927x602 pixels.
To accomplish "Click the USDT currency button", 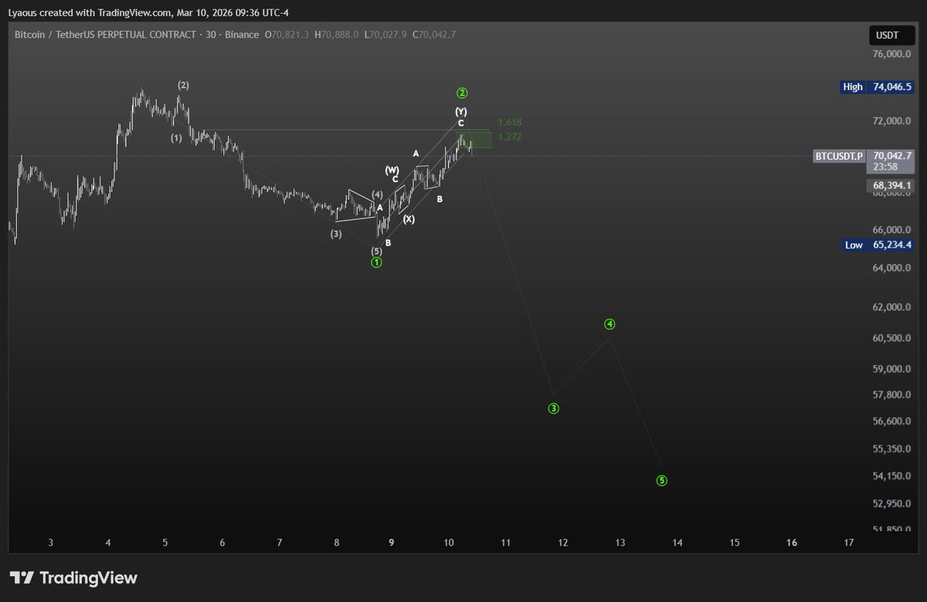I will coord(891,35).
